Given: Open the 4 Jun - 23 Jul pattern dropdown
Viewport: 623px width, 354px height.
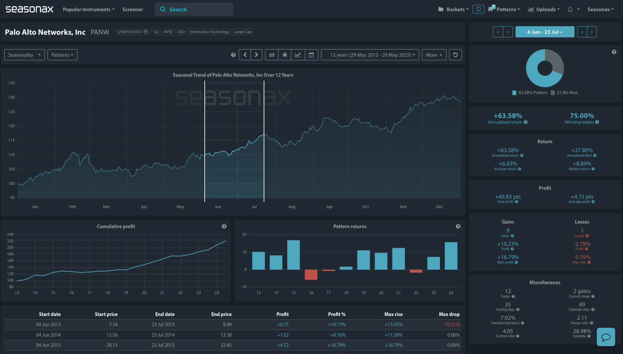Looking at the screenshot, I should click(545, 32).
